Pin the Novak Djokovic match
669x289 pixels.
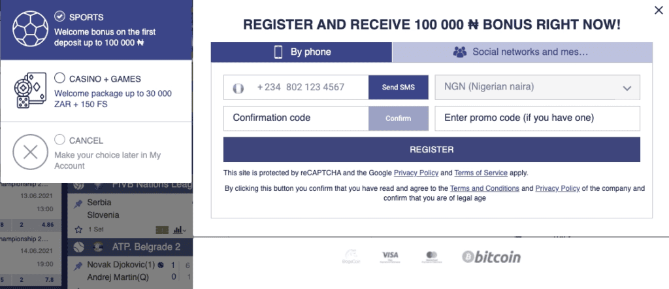tap(78, 266)
